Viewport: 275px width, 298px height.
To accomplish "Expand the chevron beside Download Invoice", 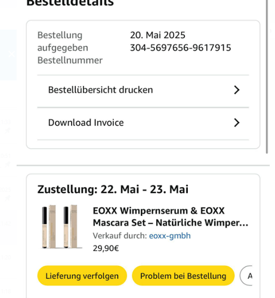I will pyautogui.click(x=237, y=123).
